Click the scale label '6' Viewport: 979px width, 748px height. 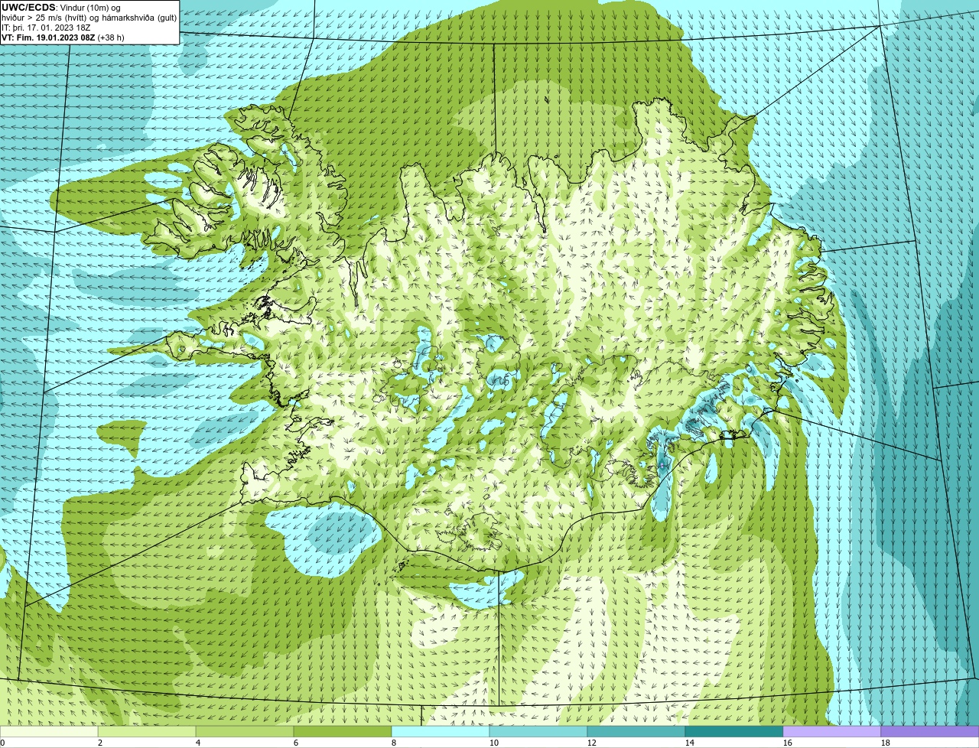[x=296, y=743]
